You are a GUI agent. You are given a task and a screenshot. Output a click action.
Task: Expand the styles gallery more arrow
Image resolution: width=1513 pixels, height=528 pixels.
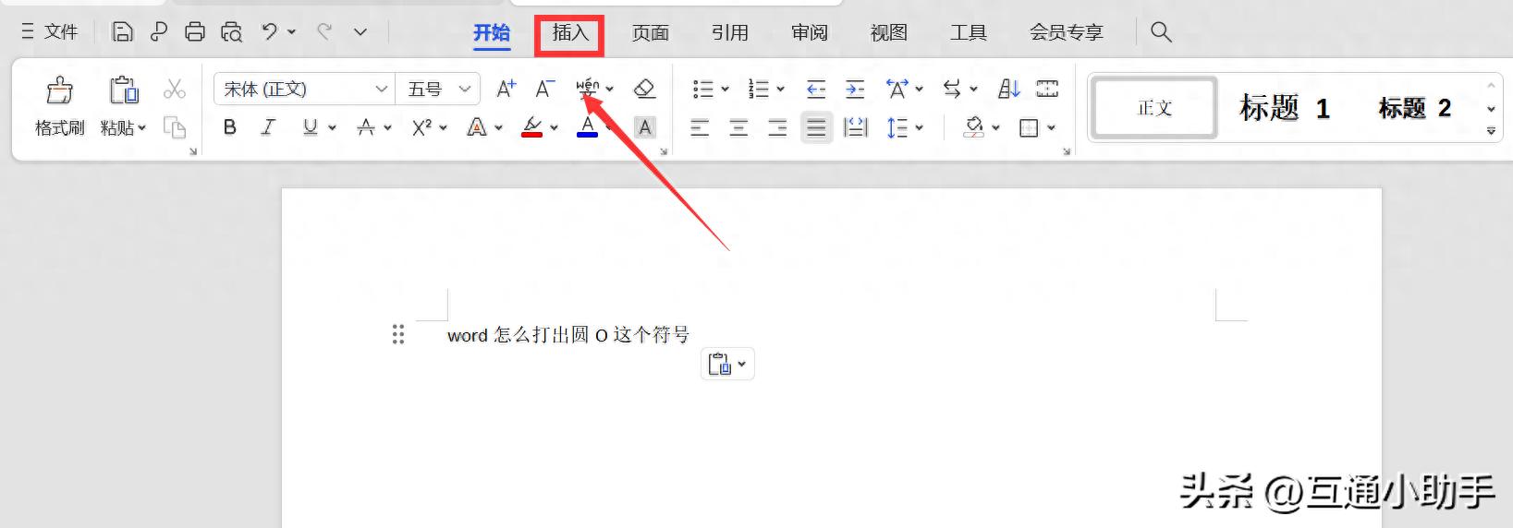1491,131
